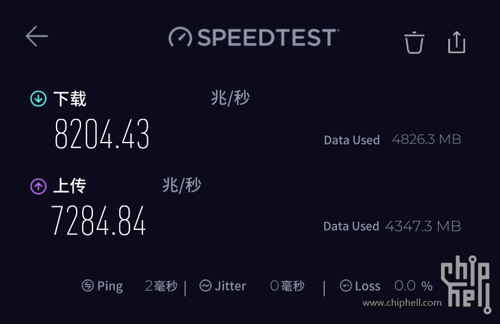Image resolution: width=500 pixels, height=324 pixels.
Task: Tap the teal download arrow icon
Action: [38, 98]
